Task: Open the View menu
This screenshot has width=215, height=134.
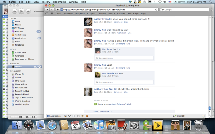Action: click(x=36, y=2)
